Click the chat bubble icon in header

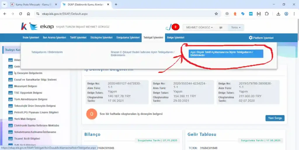[x=221, y=28]
